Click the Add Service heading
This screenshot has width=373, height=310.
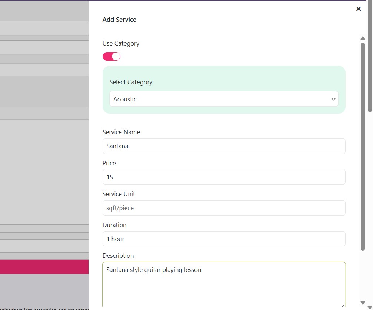(x=119, y=20)
